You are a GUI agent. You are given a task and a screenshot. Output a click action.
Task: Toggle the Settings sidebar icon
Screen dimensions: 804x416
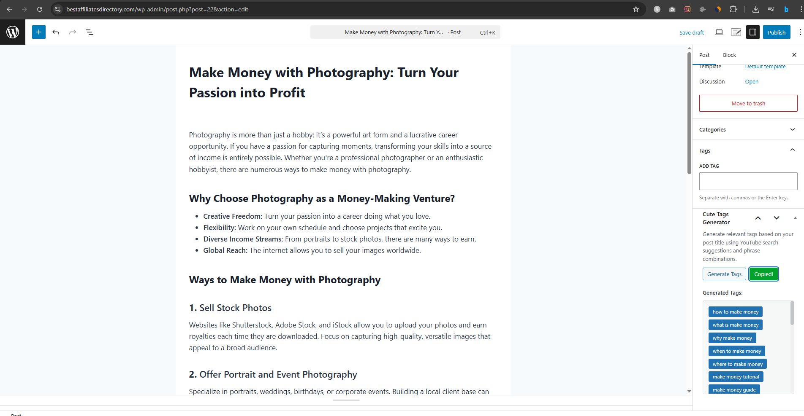coord(752,32)
